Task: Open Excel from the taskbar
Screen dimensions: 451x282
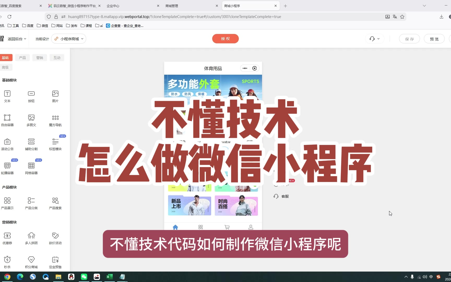Action: tap(110, 277)
